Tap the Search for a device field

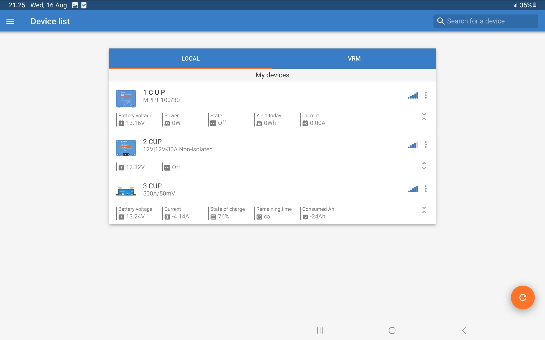[x=485, y=21]
